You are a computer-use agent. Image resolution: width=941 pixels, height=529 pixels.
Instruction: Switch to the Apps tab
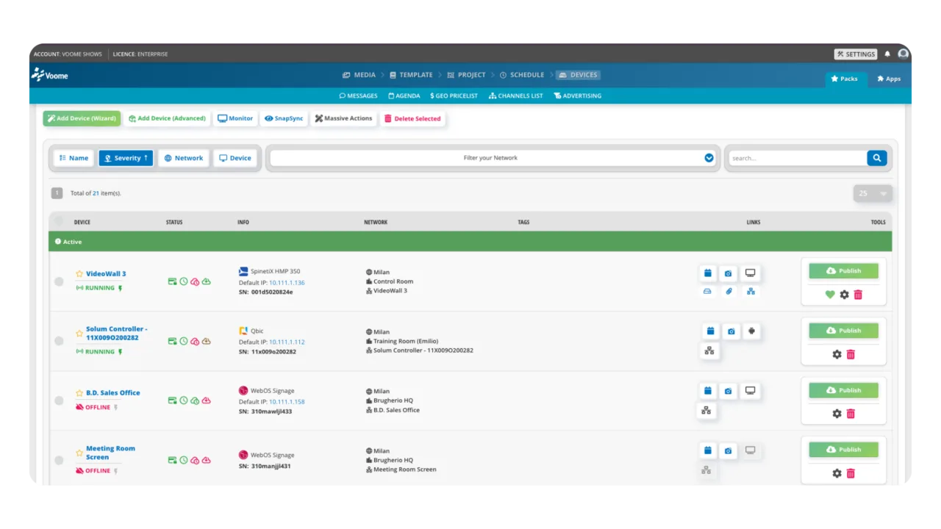[x=888, y=79]
